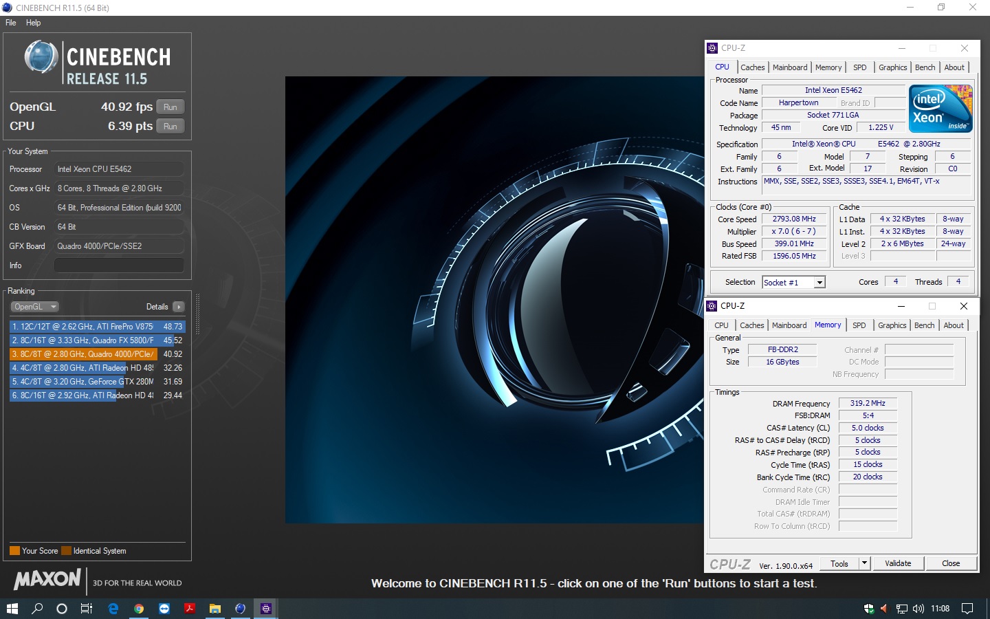This screenshot has width=990, height=619.
Task: Click the Identical System legend swatch
Action: (x=66, y=551)
